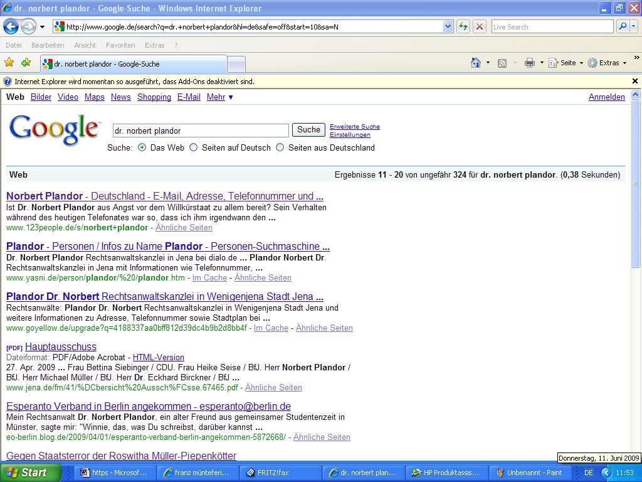Open a new blank tab
This screenshot has height=482, width=642.
pyautogui.click(x=236, y=65)
